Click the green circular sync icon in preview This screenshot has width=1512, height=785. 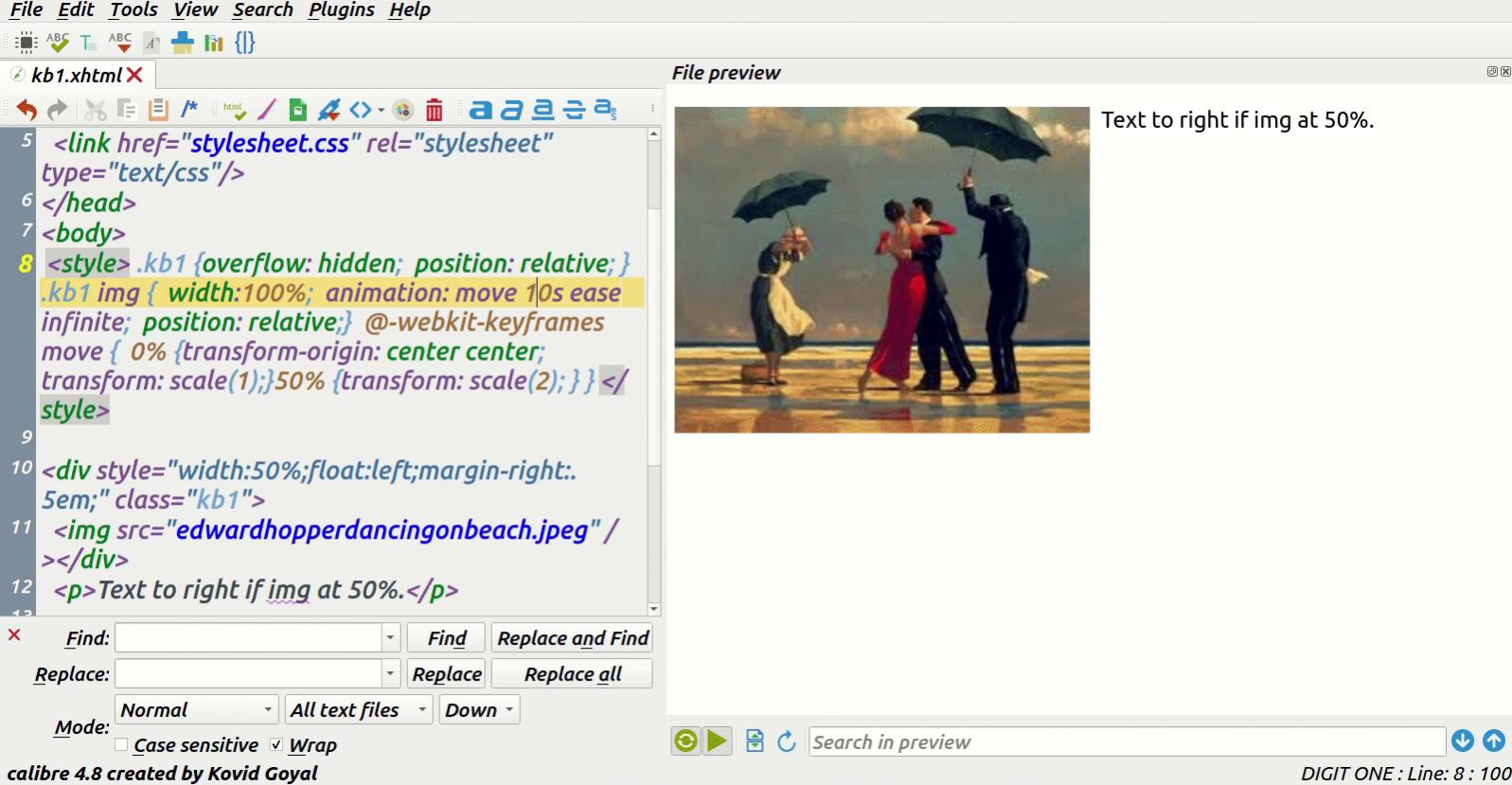685,740
